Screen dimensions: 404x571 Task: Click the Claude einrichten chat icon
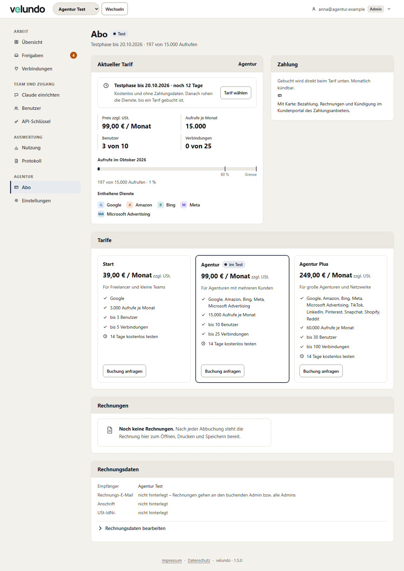point(16,95)
